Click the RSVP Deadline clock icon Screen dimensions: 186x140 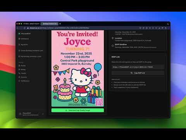point(113,45)
